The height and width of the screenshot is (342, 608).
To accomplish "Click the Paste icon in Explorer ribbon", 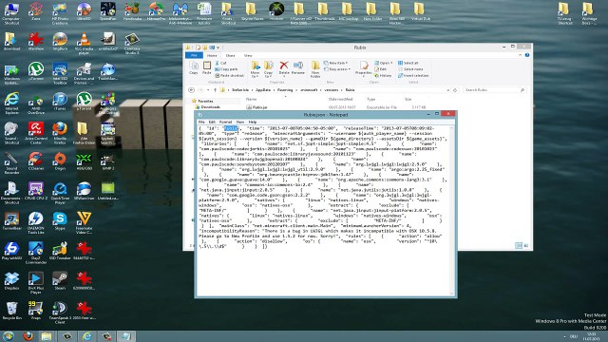I will (x=207, y=67).
